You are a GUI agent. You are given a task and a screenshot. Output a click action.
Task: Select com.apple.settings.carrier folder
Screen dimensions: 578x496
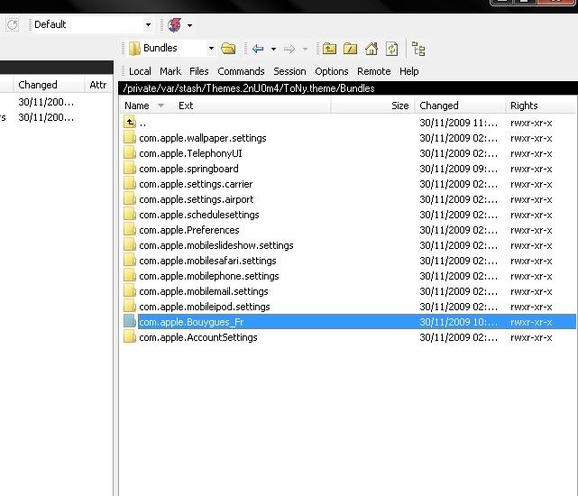(196, 184)
